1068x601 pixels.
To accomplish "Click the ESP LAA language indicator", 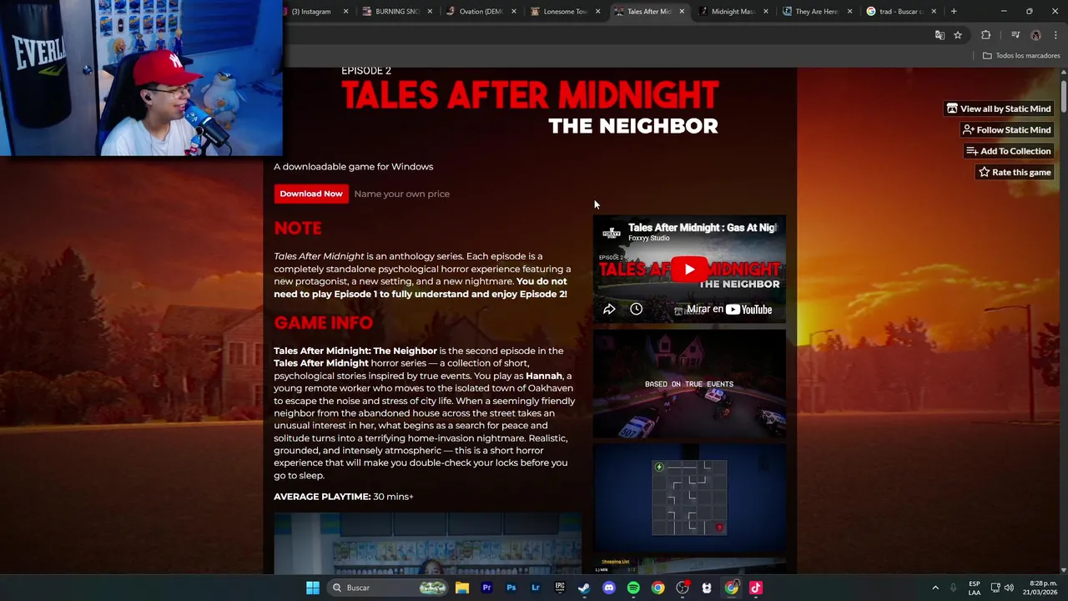I will pos(975,588).
